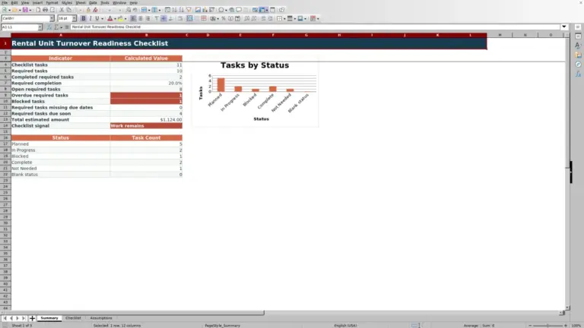The image size is (584, 328).
Task: Click the Tasks by Status chart
Action: click(x=255, y=91)
